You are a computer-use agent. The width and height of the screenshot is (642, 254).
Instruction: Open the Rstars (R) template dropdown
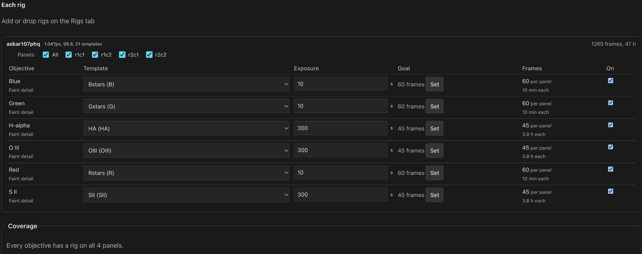186,173
